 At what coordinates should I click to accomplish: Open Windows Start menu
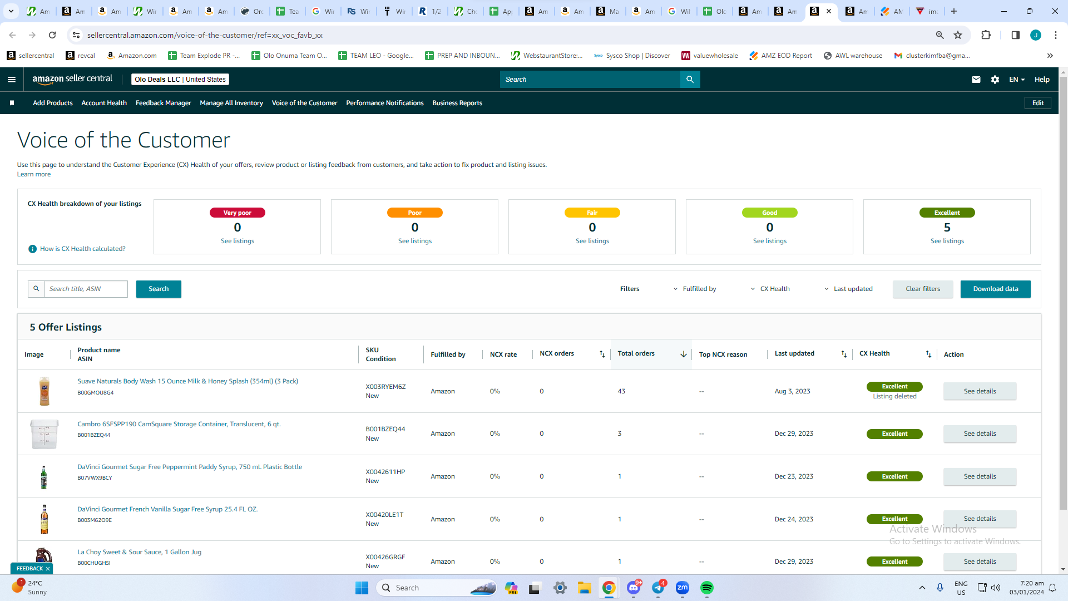[x=362, y=588]
